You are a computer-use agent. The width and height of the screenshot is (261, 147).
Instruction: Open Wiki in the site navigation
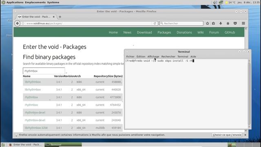click(x=200, y=32)
